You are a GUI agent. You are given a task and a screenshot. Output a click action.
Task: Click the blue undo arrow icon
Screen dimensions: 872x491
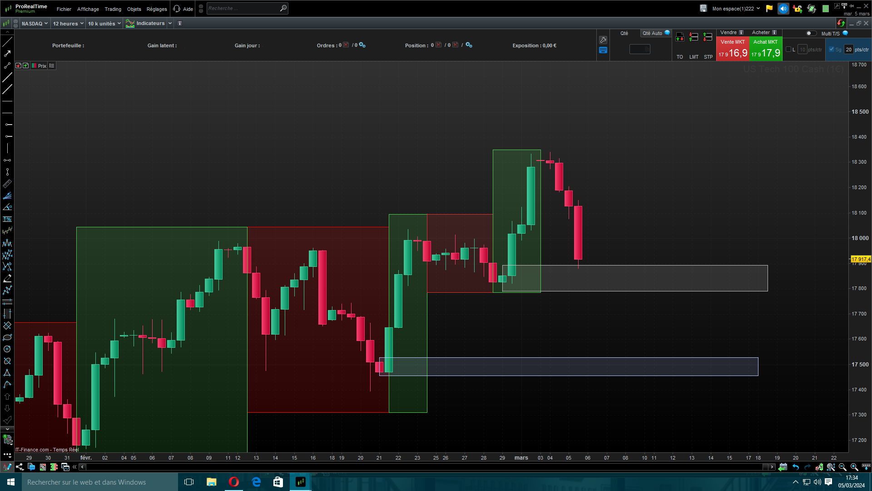[796, 467]
